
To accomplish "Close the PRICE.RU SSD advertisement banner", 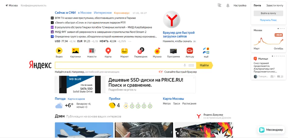I will 194,78.
